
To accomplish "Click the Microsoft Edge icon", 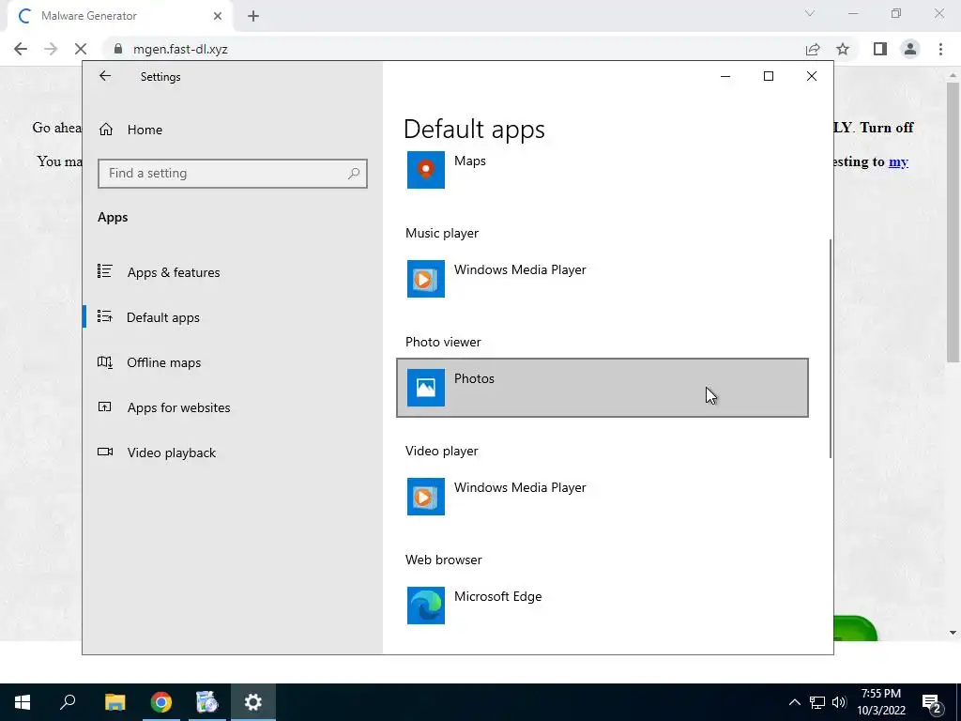I will click(x=426, y=606).
